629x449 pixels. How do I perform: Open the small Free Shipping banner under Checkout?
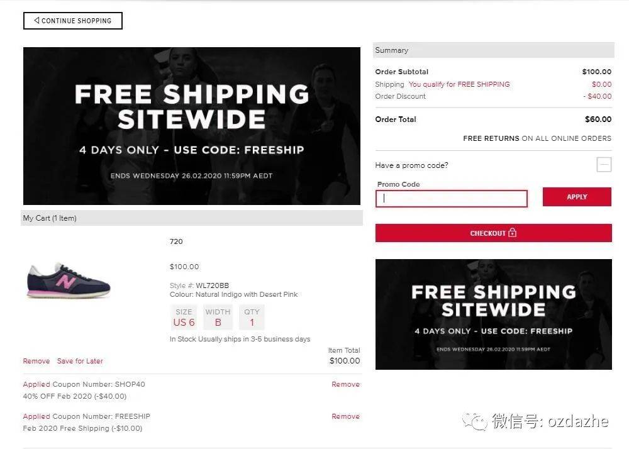(x=493, y=314)
